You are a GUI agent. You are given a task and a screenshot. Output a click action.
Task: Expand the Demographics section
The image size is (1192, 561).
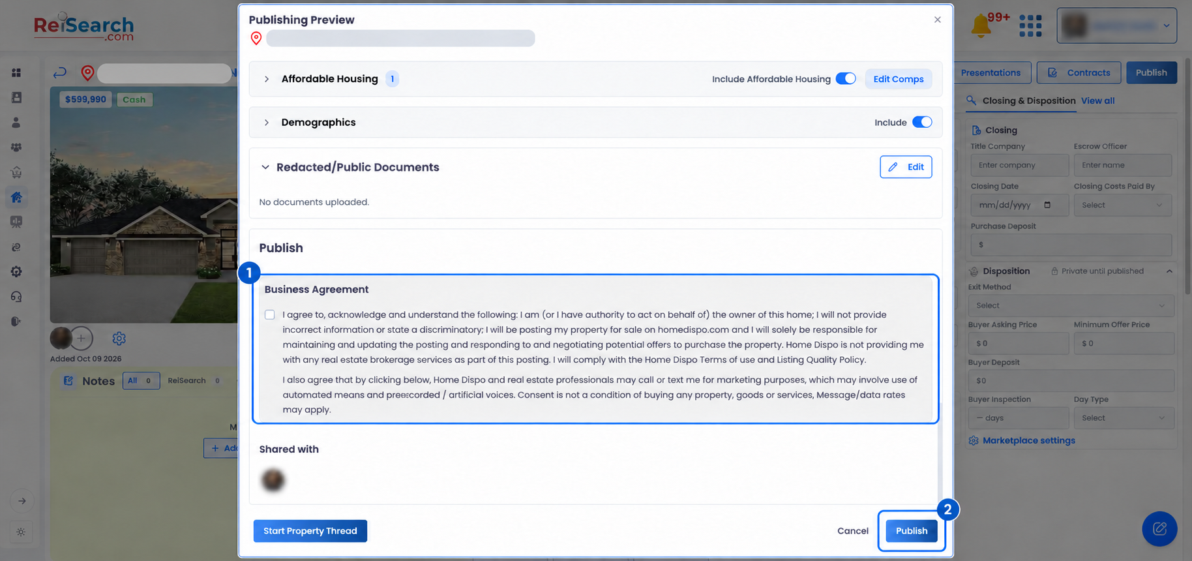(x=267, y=123)
